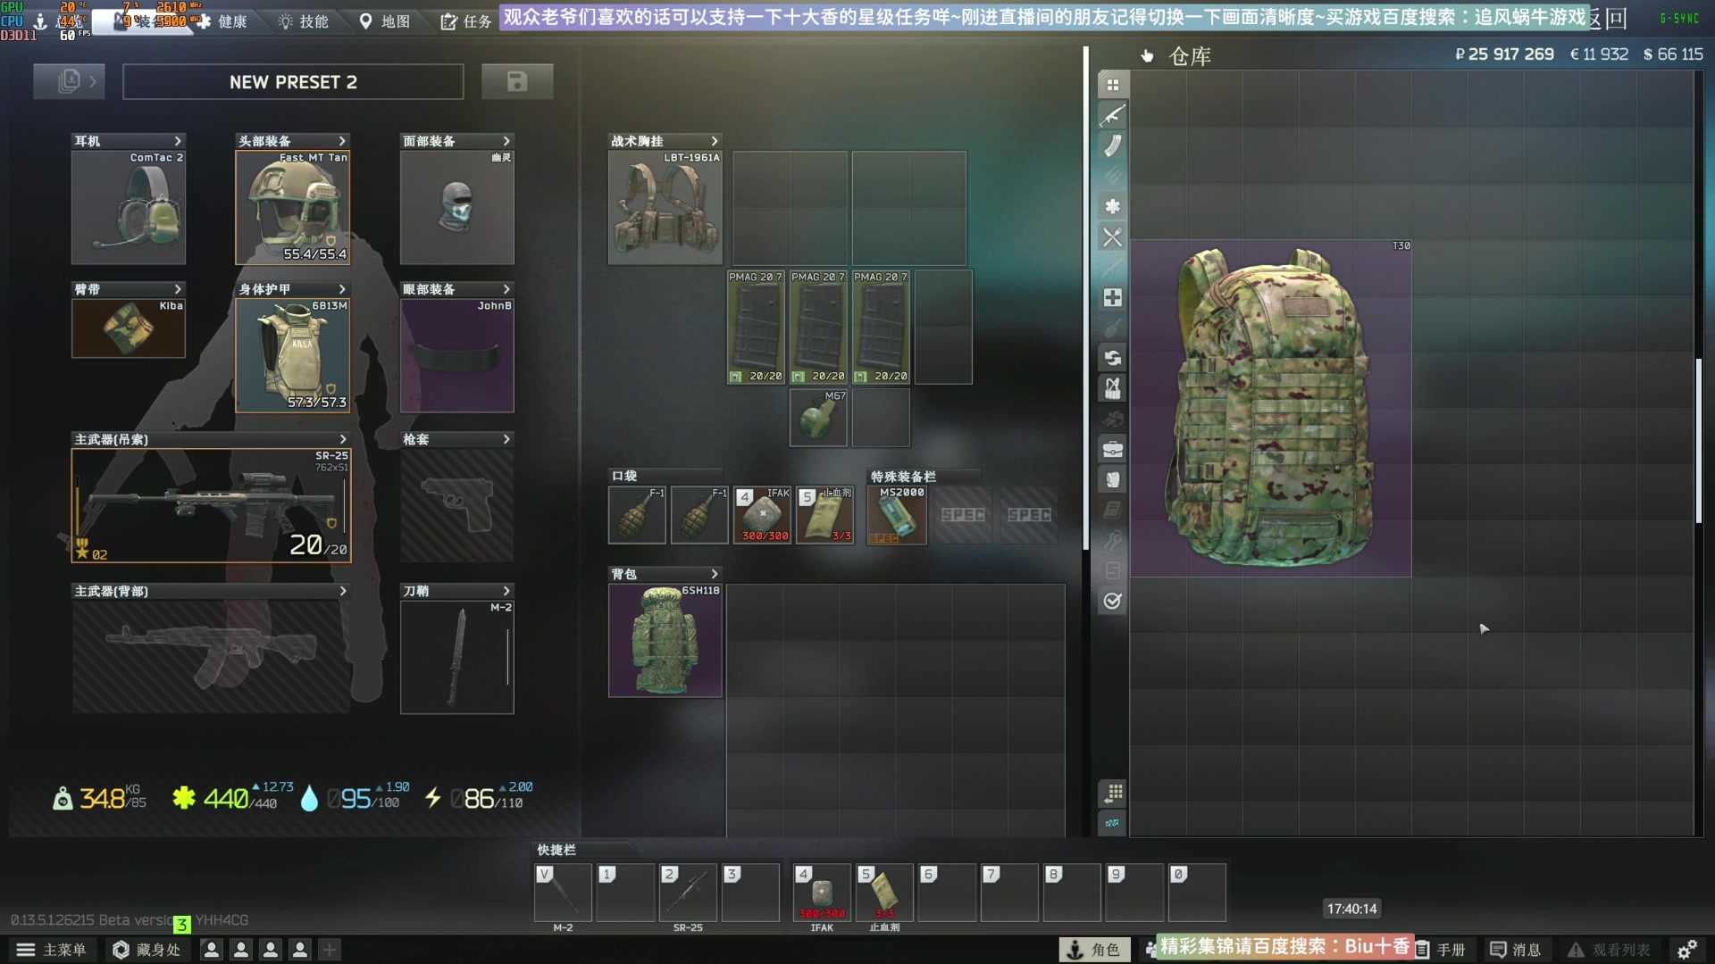This screenshot has width=1715, height=964.
Task: Filter the stash by weapons
Action: coord(1112,115)
